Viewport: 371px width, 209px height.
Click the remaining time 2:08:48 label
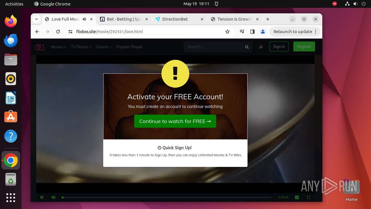point(283,197)
